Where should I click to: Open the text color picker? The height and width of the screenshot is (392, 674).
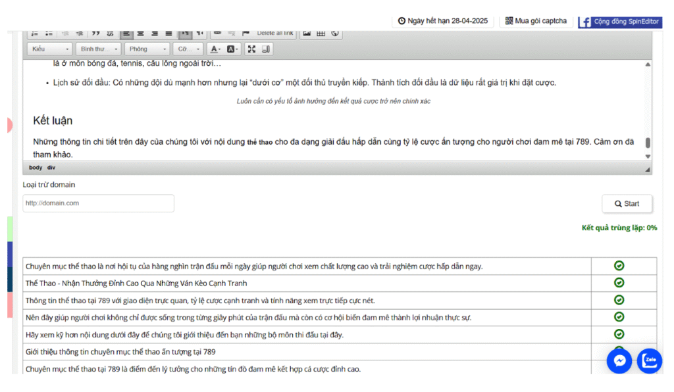point(215,49)
